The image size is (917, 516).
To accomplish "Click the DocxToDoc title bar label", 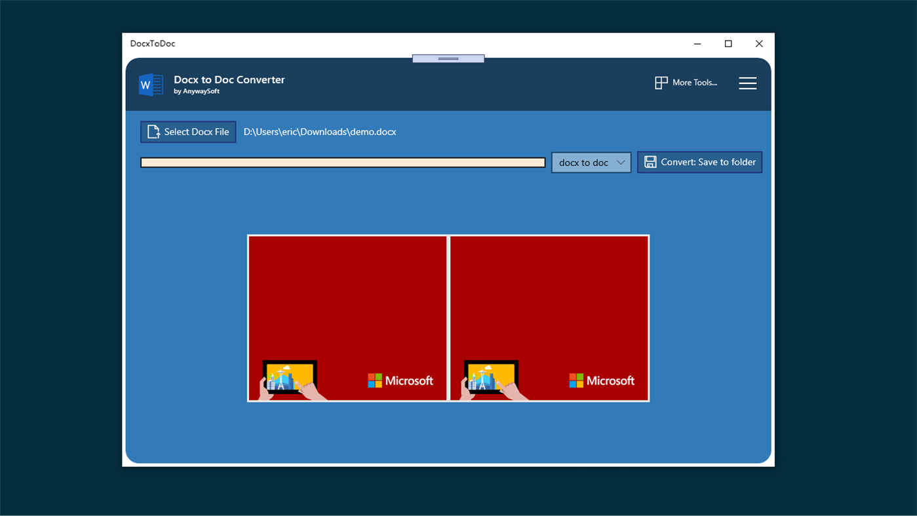I will 153,43.
